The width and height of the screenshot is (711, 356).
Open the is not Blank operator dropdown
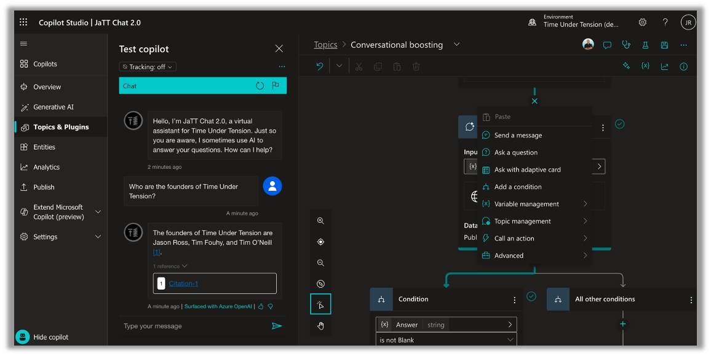pyautogui.click(x=446, y=340)
